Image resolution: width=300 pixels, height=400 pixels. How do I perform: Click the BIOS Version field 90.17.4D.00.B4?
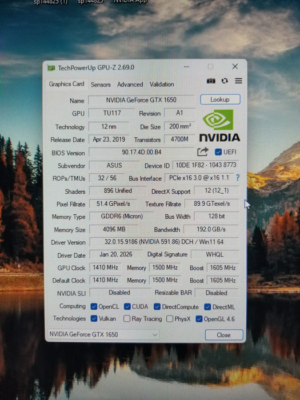tap(142, 153)
